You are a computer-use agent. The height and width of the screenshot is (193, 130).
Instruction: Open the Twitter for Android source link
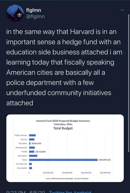pyautogui.click(x=70, y=191)
